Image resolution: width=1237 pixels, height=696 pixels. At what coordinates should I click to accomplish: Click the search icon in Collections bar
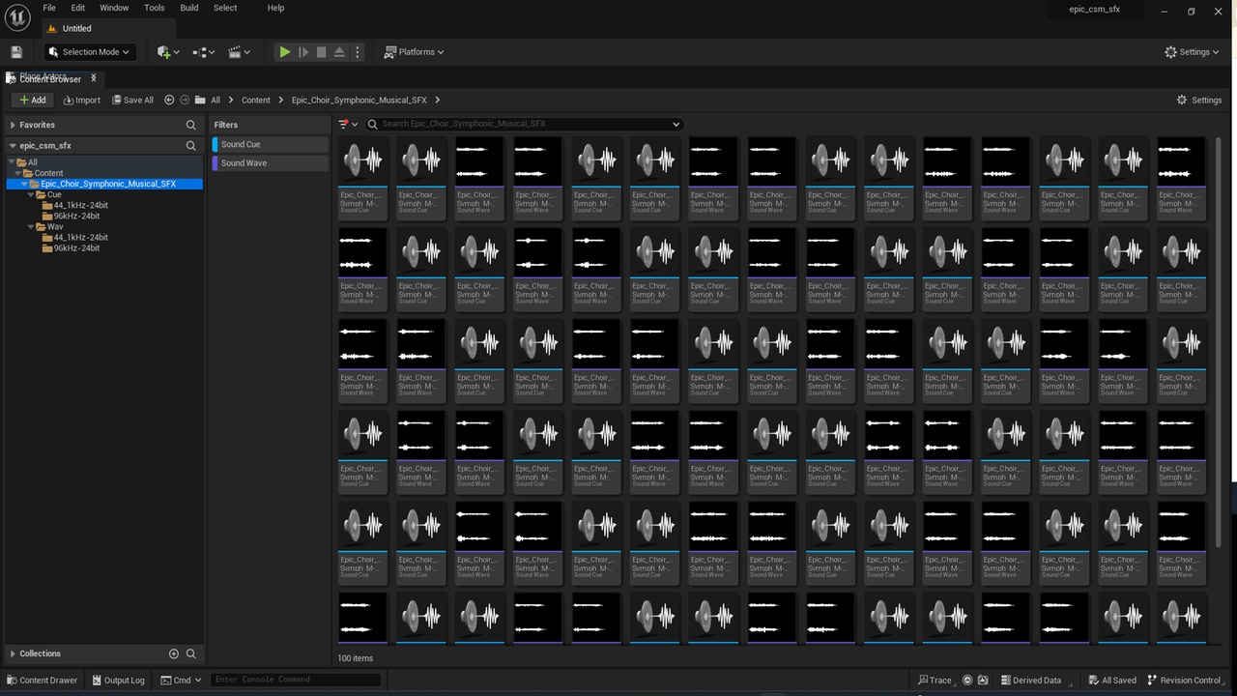click(x=191, y=653)
